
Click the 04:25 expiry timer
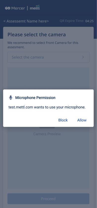click(89, 21)
